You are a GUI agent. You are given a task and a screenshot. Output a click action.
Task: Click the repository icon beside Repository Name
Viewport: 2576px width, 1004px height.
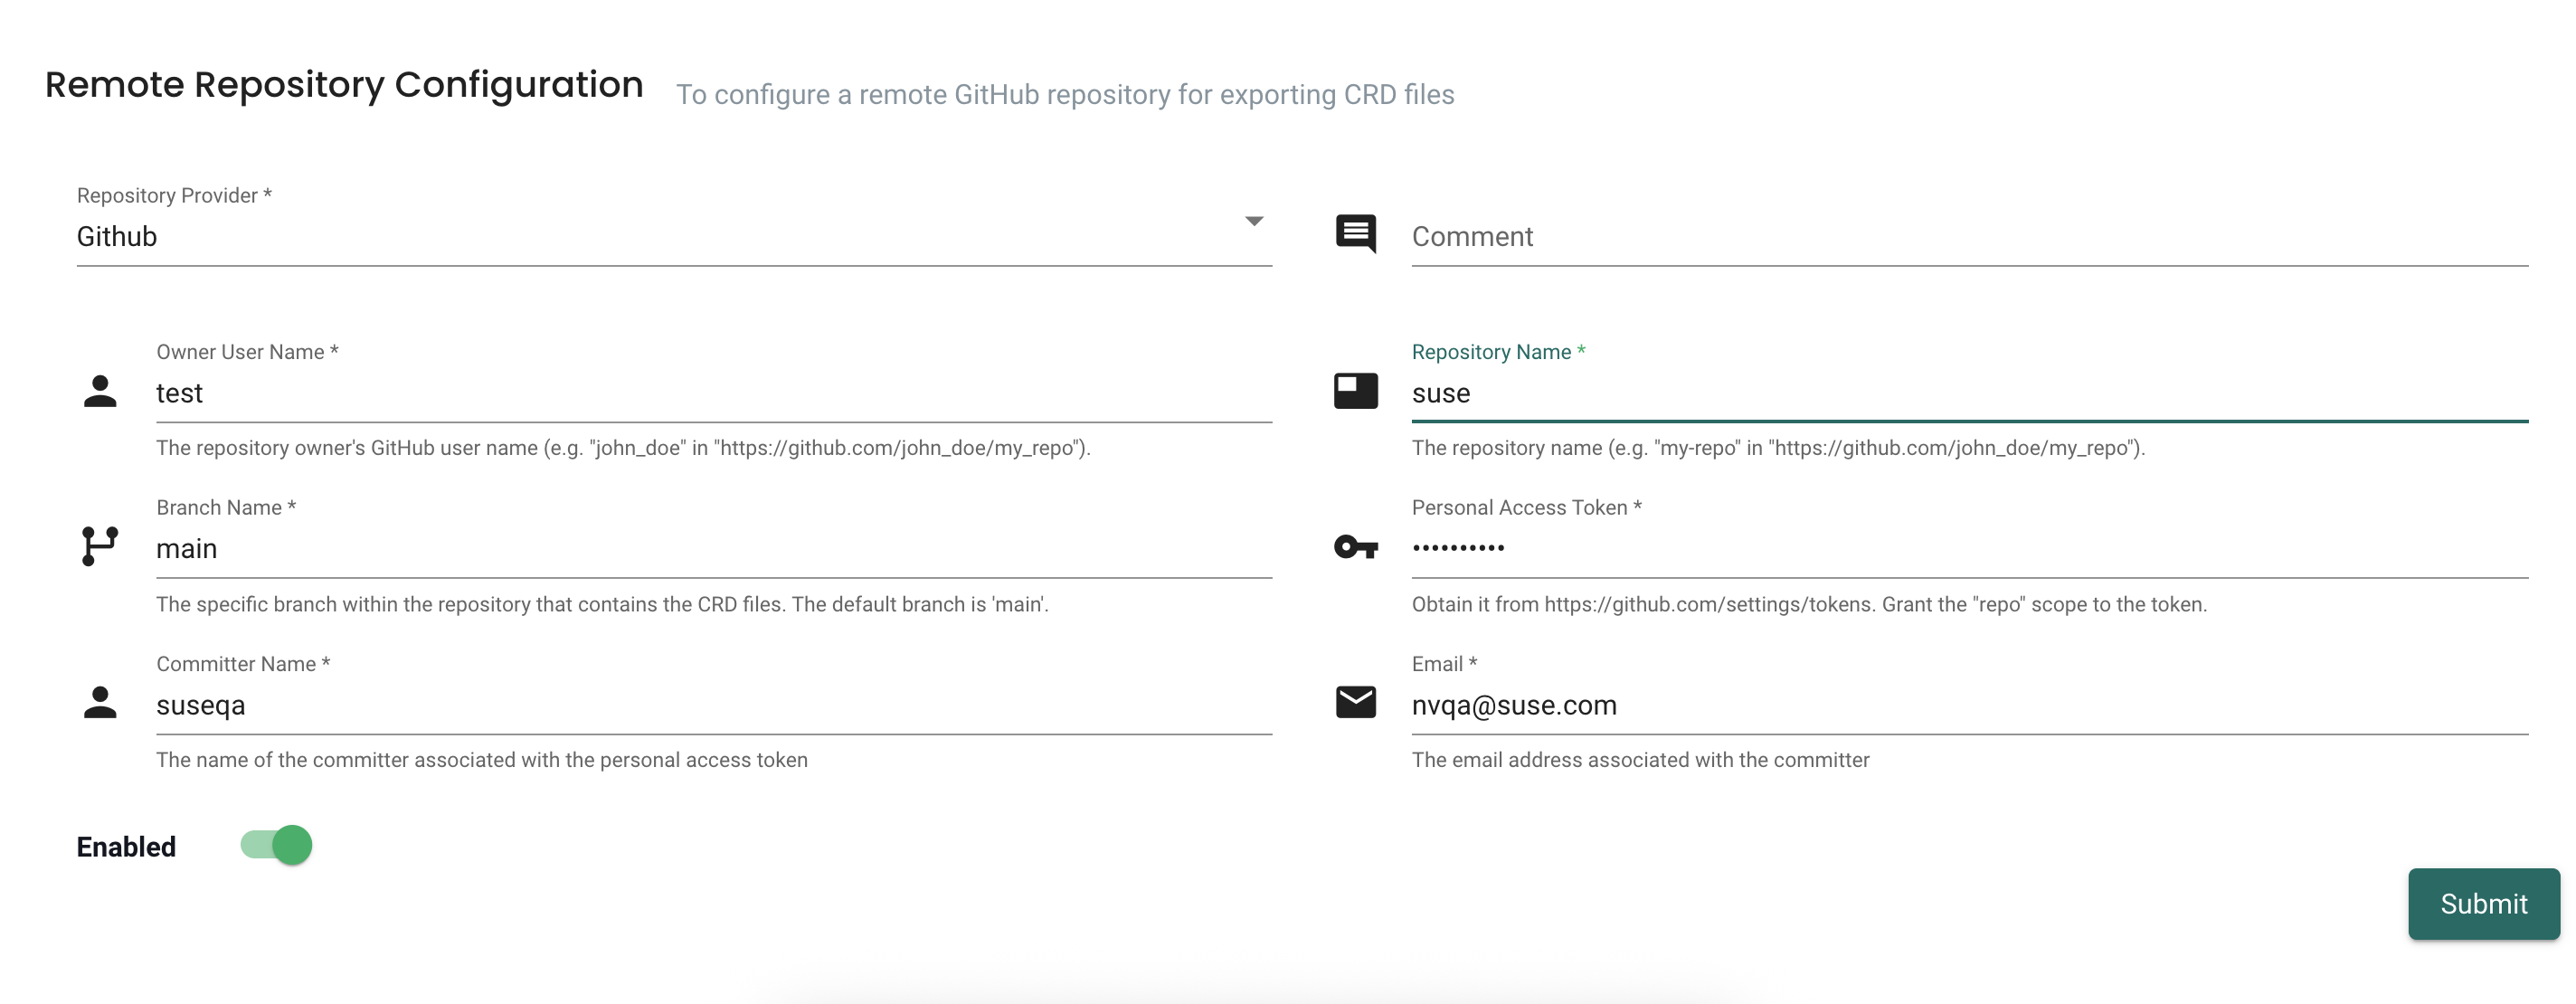[1355, 391]
